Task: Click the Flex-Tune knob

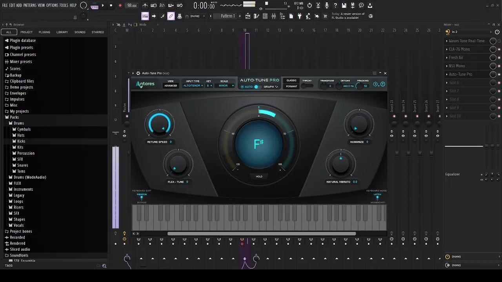Action: [x=178, y=164]
